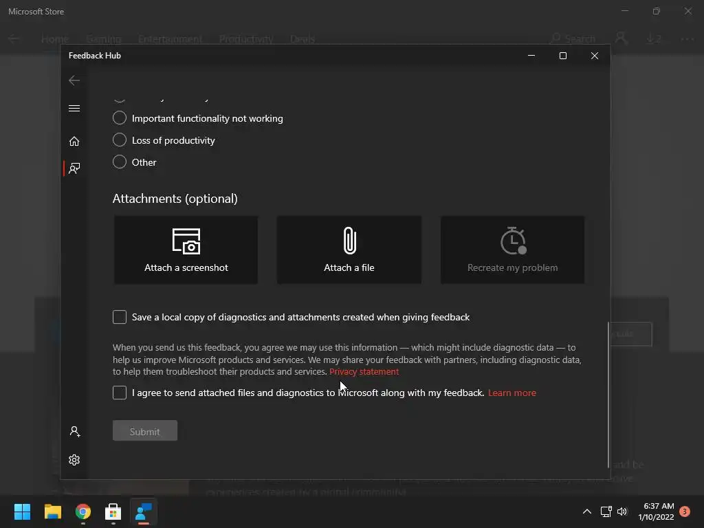Image resolution: width=704 pixels, height=528 pixels.
Task: Close the Microsoft Store window
Action: (x=687, y=11)
